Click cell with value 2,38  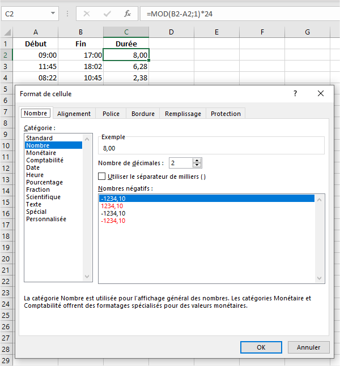coord(126,77)
